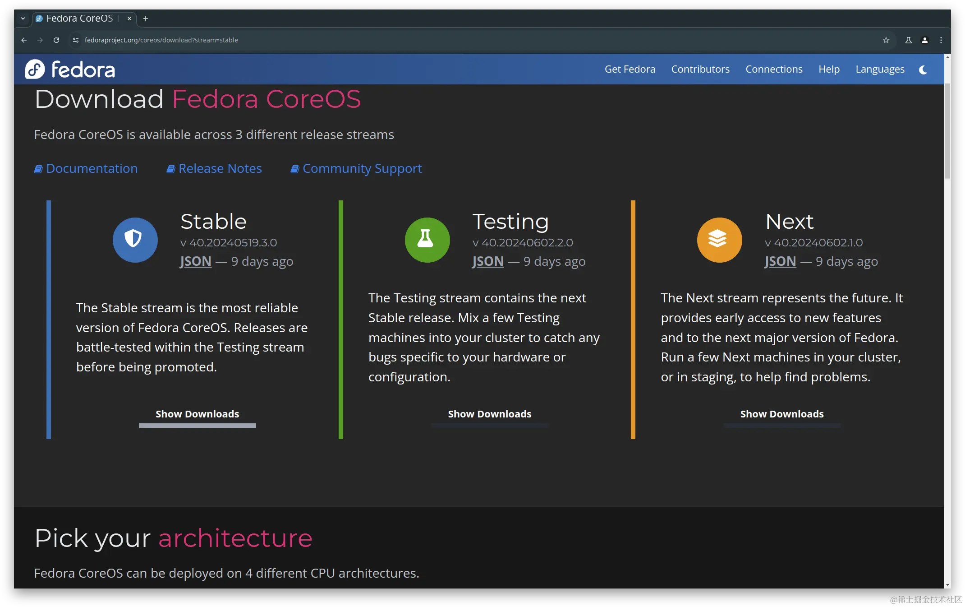The width and height of the screenshot is (965, 607).
Task: Open the Next stream JSON link
Action: pos(780,261)
